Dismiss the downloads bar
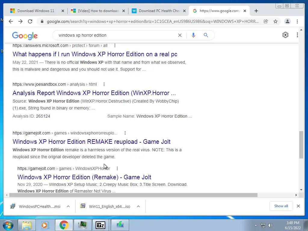The image size is (308, 231). coord(298,206)
